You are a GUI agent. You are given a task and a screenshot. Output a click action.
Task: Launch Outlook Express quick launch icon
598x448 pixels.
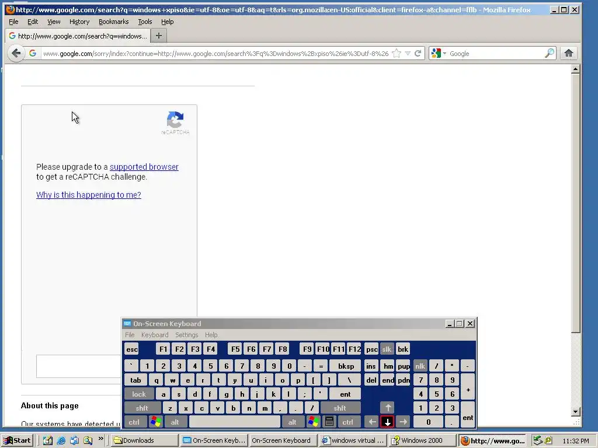(74, 440)
